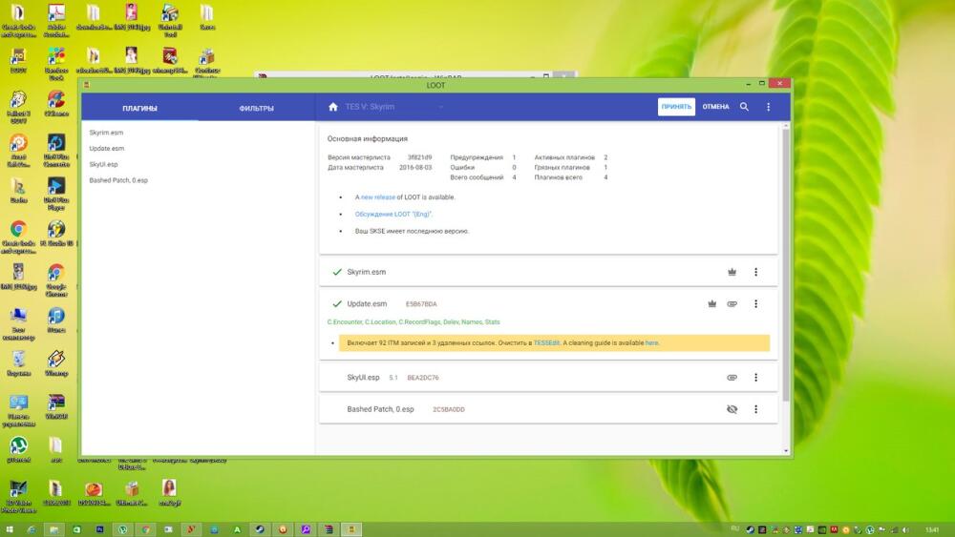Click the scrollbar down arrow in LOOT

point(786,451)
